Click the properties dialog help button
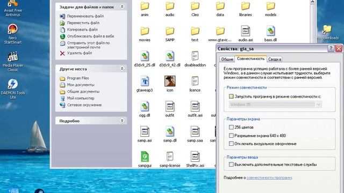The height and width of the screenshot is (193, 344). click(331, 48)
